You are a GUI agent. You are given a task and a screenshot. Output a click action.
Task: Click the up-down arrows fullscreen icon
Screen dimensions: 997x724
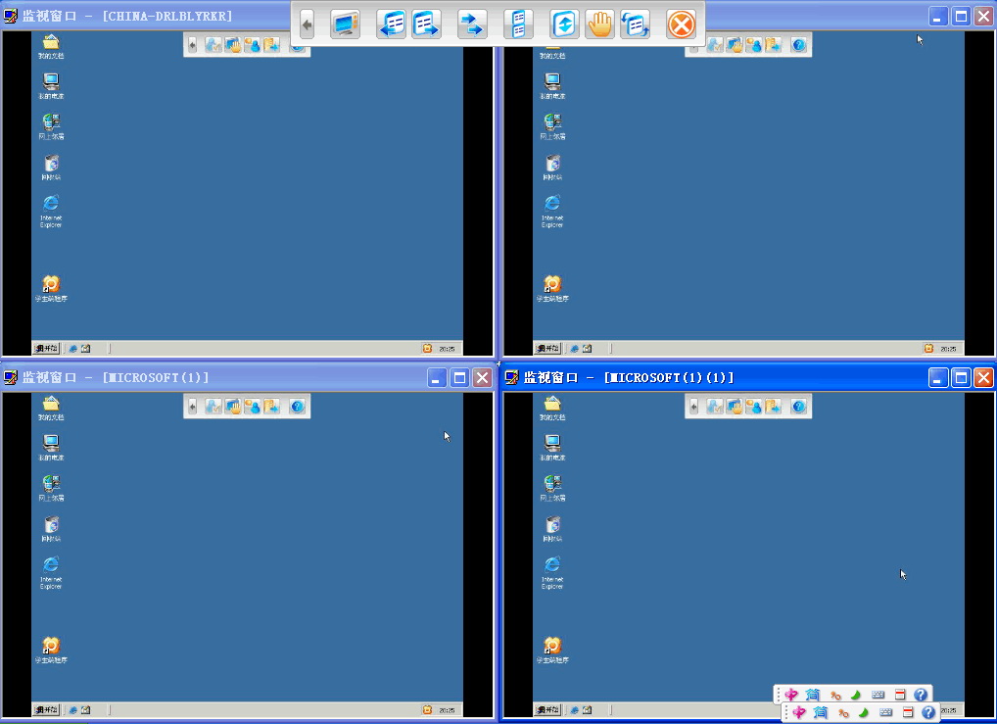563,25
